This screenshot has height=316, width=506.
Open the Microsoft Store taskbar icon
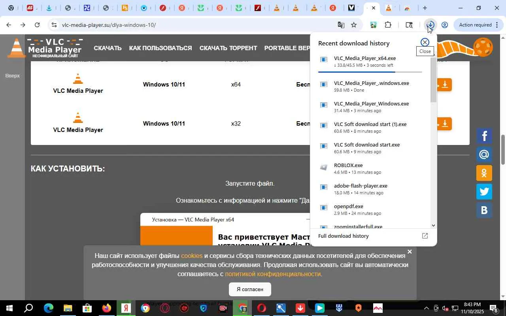click(87, 308)
